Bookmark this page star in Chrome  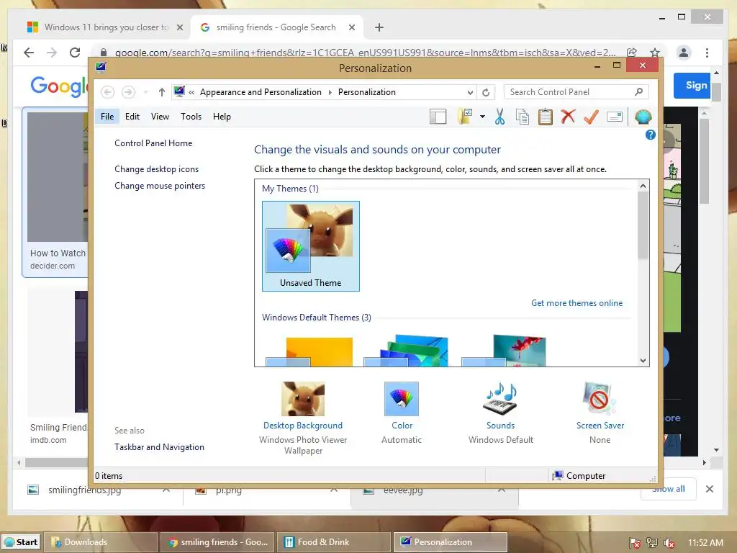[x=655, y=52]
